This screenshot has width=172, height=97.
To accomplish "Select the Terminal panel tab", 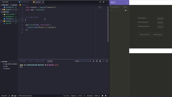I will [x=50, y=61].
